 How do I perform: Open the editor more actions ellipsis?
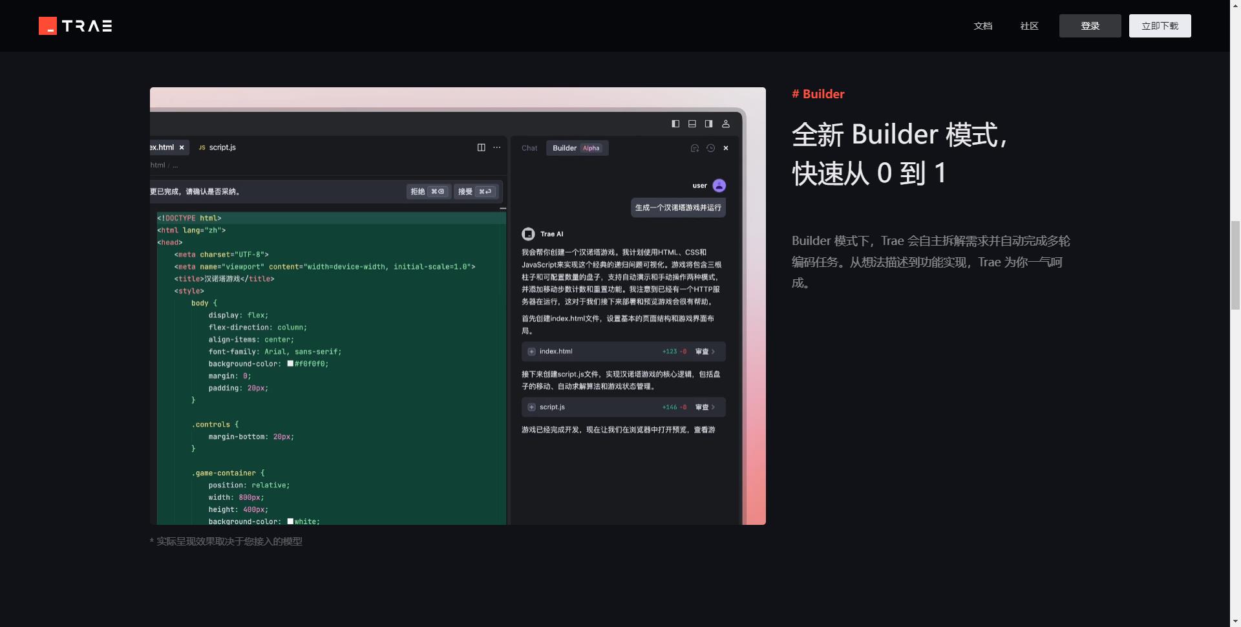(x=497, y=147)
